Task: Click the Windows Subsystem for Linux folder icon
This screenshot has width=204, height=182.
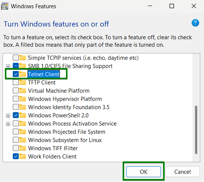Action: (22, 140)
